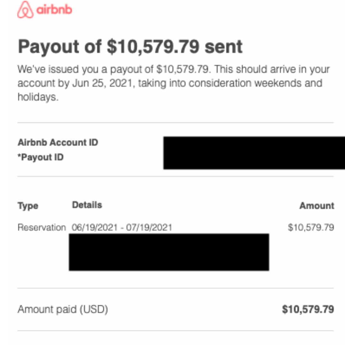Click the "Amount paid (USD)" label

(63, 309)
